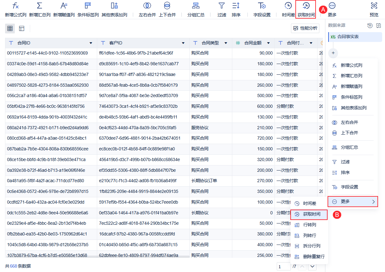Image resolution: width=385 pixels, height=272 pixels.
Task: Click 过滤 in the top toolbar
Action: tap(222, 9)
